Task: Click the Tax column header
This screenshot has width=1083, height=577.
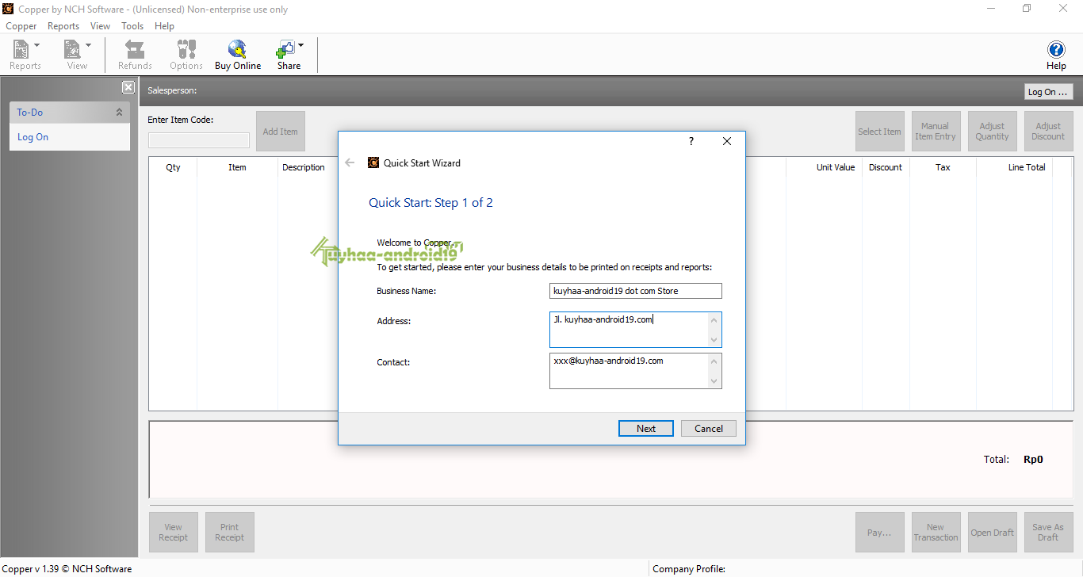Action: point(943,167)
